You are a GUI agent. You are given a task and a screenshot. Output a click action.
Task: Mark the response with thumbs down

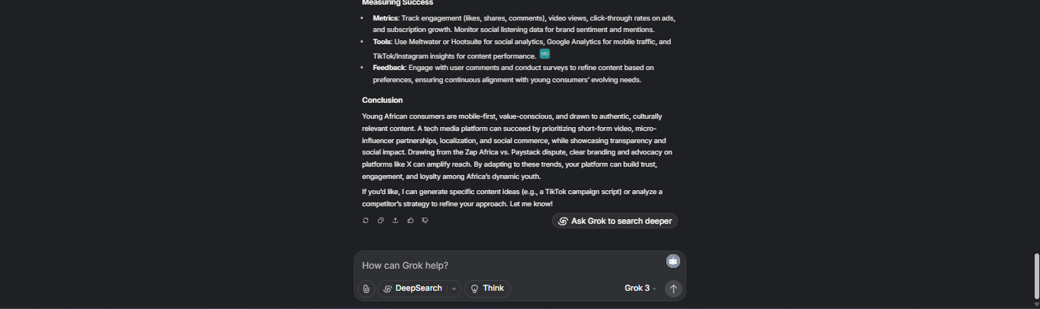425,220
